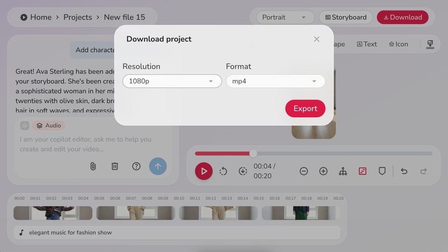The width and height of the screenshot is (448, 252).
Task: Open the Resolution 1080p dropdown
Action: [172, 81]
